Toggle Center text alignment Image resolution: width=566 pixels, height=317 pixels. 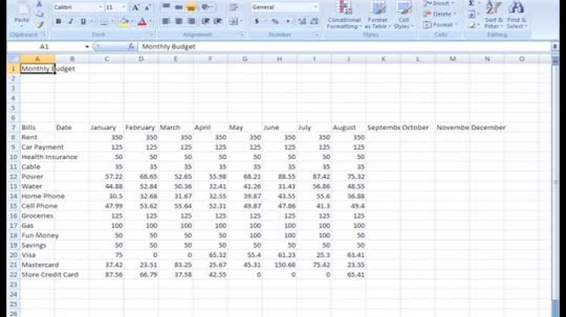click(178, 21)
